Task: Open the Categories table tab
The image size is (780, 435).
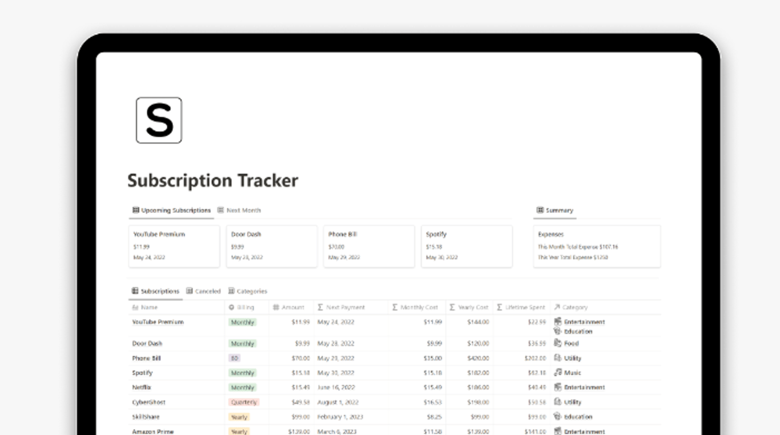Action: point(247,291)
